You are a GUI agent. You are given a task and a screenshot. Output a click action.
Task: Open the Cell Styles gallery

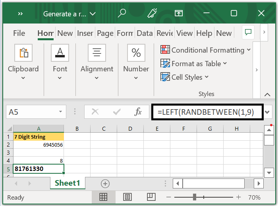[185, 77]
